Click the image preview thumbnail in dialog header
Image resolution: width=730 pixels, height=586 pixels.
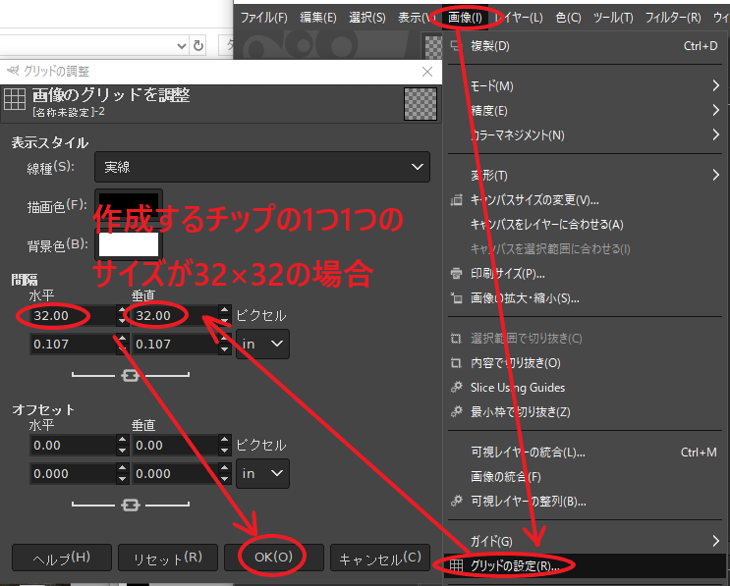click(421, 104)
